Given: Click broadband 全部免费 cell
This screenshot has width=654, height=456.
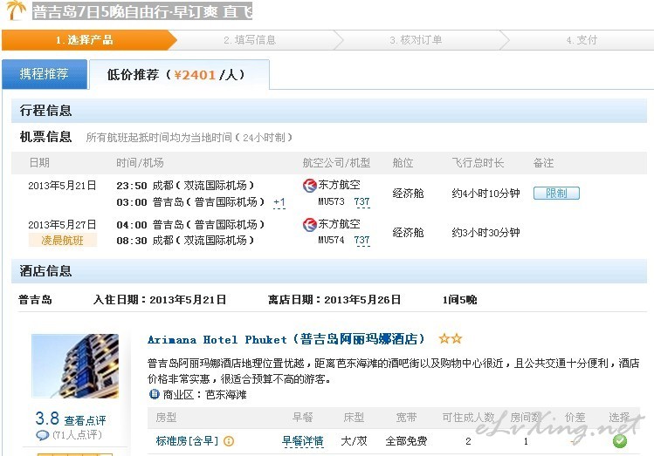Looking at the screenshot, I should click(406, 441).
